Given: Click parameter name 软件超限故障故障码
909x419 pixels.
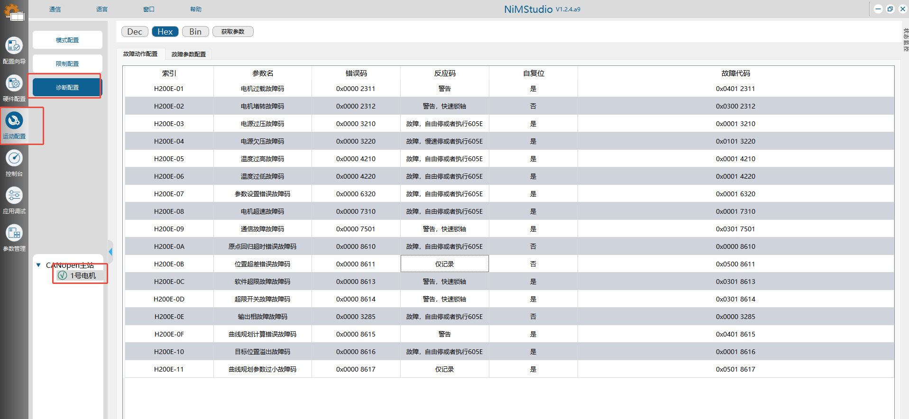Looking at the screenshot, I should click(x=263, y=281).
